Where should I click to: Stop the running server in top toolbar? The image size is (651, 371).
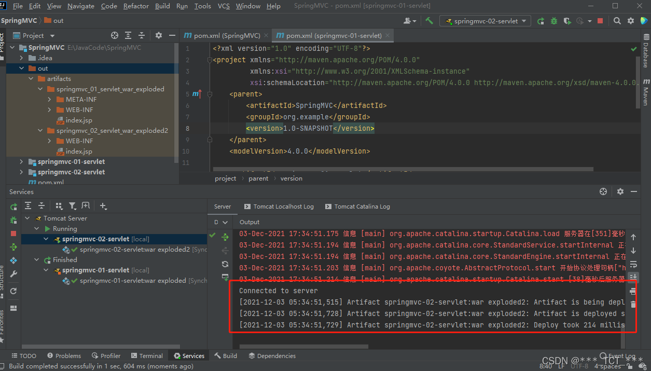click(x=600, y=21)
